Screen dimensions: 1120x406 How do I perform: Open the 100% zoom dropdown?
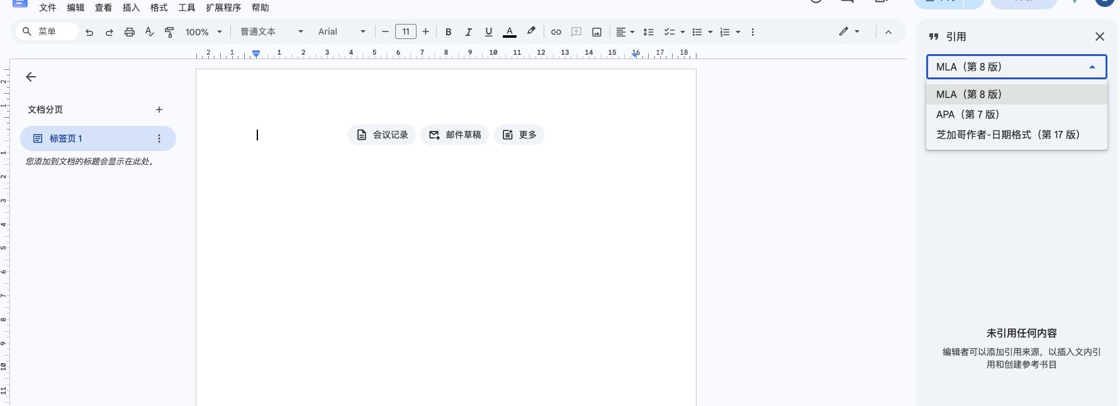point(204,32)
